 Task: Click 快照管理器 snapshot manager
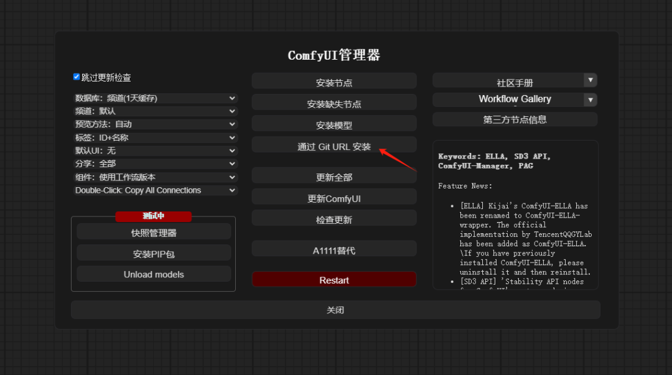tap(153, 231)
